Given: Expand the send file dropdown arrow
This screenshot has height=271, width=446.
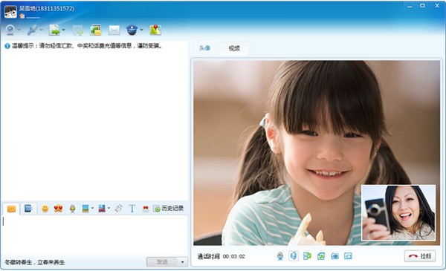Looking at the screenshot, I should (63, 30).
